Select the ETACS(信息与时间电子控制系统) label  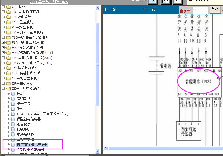tap(43, 114)
